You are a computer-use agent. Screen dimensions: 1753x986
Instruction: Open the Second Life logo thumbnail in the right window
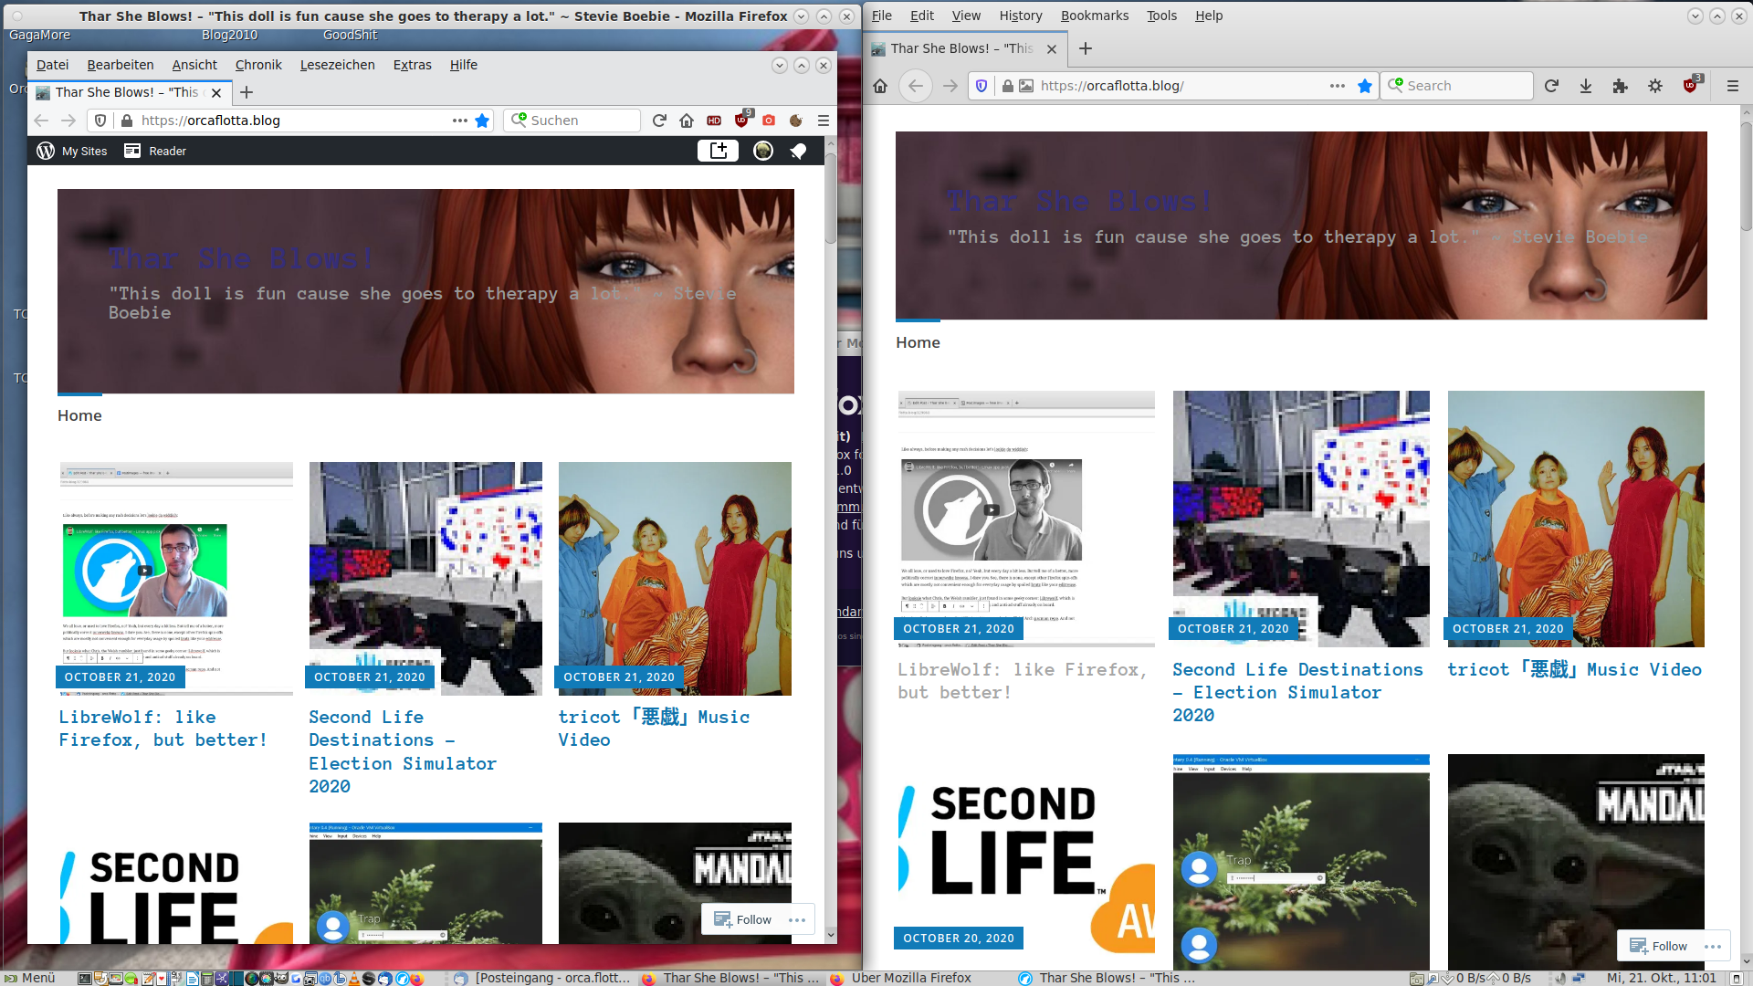click(1026, 861)
